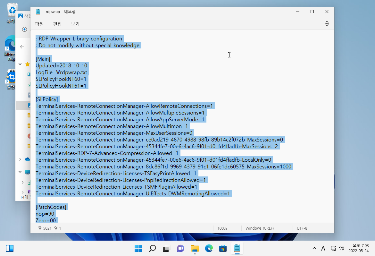This screenshot has height=256, width=375.
Task: Minimize the rdpwrap Notepad window
Action: tap(298, 12)
